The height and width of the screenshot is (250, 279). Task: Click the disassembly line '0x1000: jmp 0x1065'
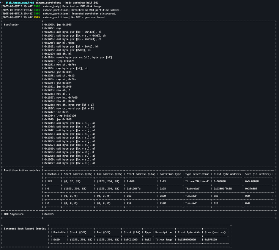(58, 25)
